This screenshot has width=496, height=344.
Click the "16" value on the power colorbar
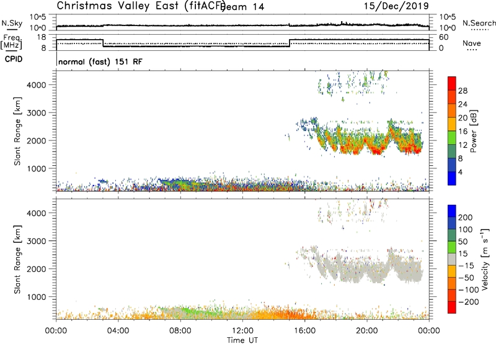[x=463, y=132]
